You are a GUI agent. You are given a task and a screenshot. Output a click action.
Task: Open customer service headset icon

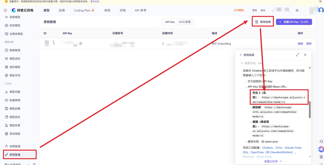coord(321,142)
